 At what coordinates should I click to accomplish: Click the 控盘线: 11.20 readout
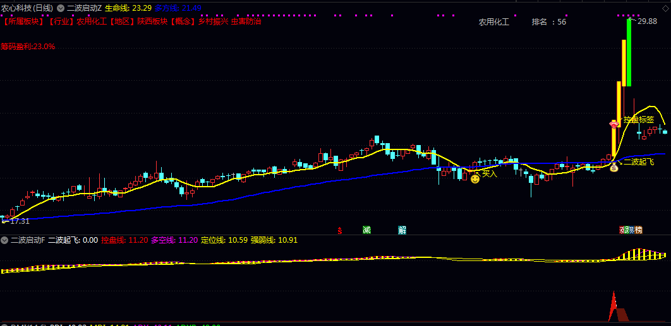click(x=124, y=240)
